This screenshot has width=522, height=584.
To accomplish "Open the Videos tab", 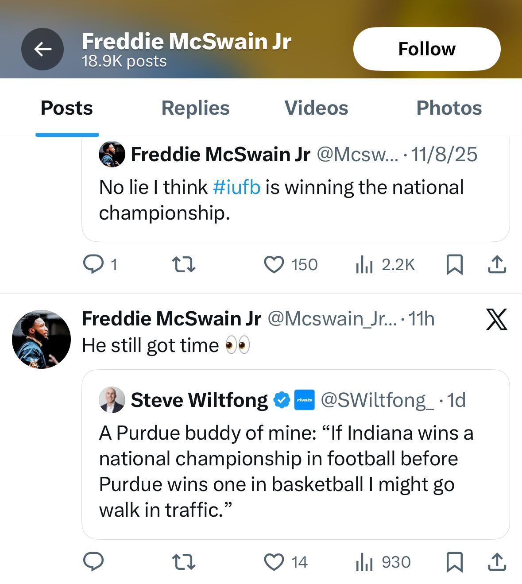I will coord(316,108).
